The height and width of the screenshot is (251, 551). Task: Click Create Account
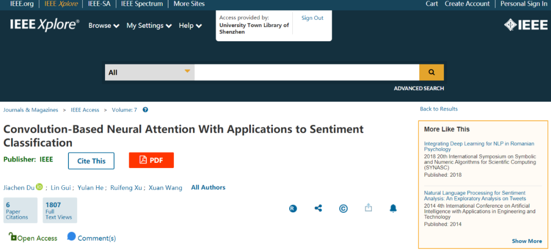click(467, 4)
